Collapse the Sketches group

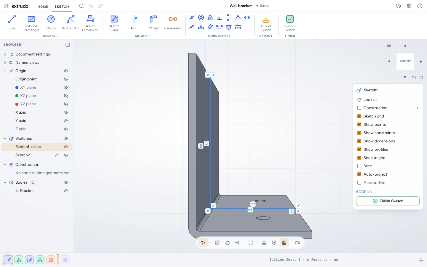(x=5, y=139)
